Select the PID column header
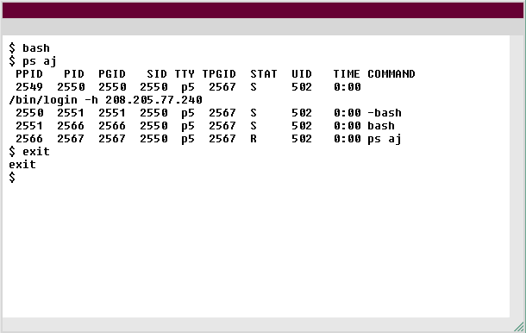This screenshot has width=526, height=333. click(74, 74)
